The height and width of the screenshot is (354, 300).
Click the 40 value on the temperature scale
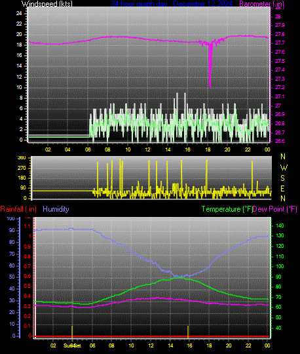pos(278,328)
